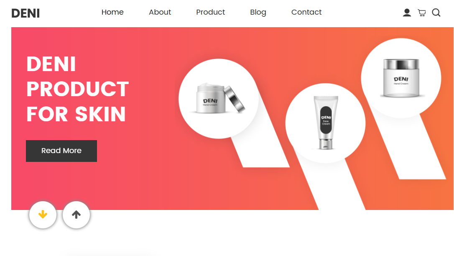The height and width of the screenshot is (256, 454).
Task: Click the search magnifier icon
Action: coord(436,13)
